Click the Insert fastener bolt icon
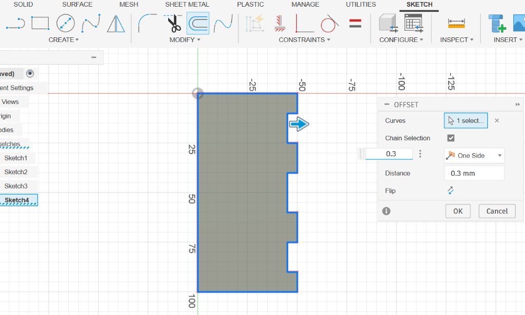The image size is (525, 315). tap(497, 23)
